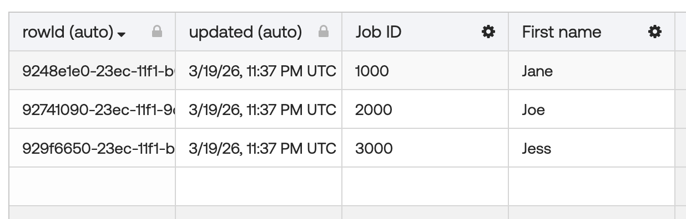The width and height of the screenshot is (686, 219).
Task: Click empty Job ID cell below 3000
Action: 425,186
